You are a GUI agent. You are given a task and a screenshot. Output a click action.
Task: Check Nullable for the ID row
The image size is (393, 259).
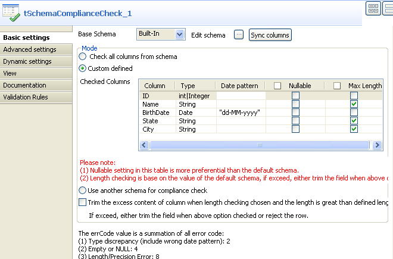point(295,95)
